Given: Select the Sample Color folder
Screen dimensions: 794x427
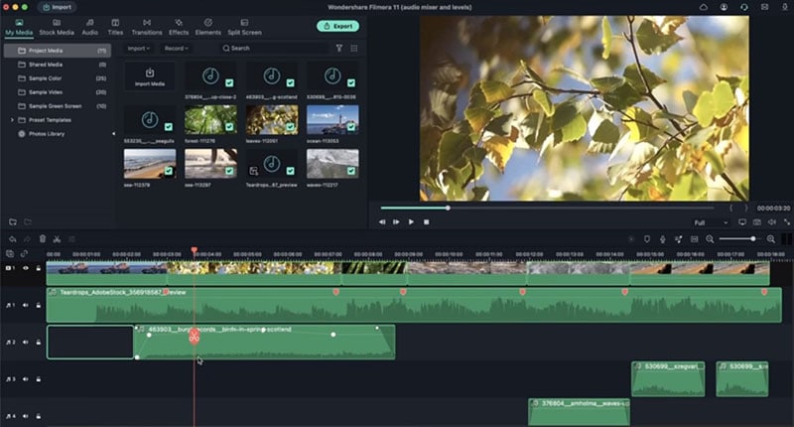Looking at the screenshot, I should (57, 78).
